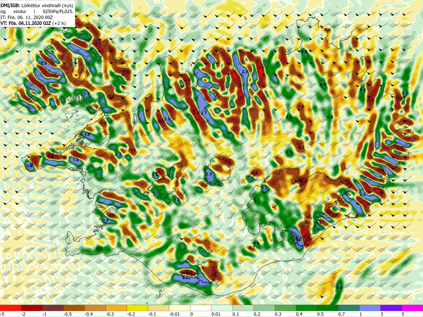Screen dimensions: 423x317
Task: Select the 'VT: Fös. 06.11.2020 02Z (+2 h)' line
Action: point(33,23)
